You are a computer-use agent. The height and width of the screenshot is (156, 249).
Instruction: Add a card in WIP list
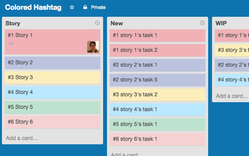[x=232, y=96]
